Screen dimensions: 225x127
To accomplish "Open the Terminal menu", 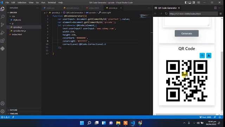I will point(52,2).
